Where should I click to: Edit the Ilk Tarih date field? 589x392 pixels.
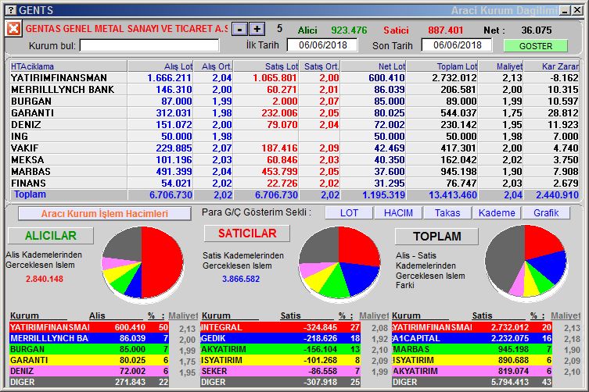323,45
